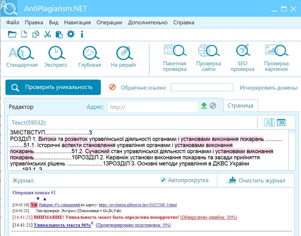This screenshot has height=236, width=301.
Task: Click the red stop icon near Обратные ссылки
Action: [x=112, y=87]
